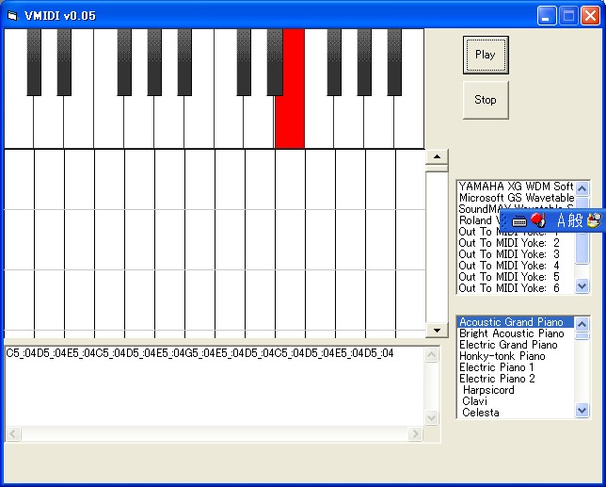The width and height of the screenshot is (606, 487).
Task: Click the Play button
Action: [x=486, y=55]
